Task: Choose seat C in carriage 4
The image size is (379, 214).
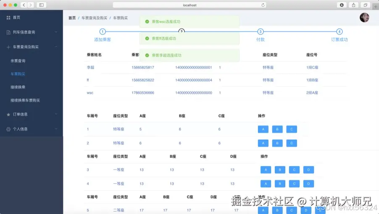Action: tap(294, 184)
